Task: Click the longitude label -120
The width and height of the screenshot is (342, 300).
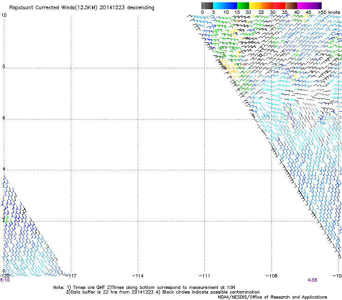Action: point(5,276)
